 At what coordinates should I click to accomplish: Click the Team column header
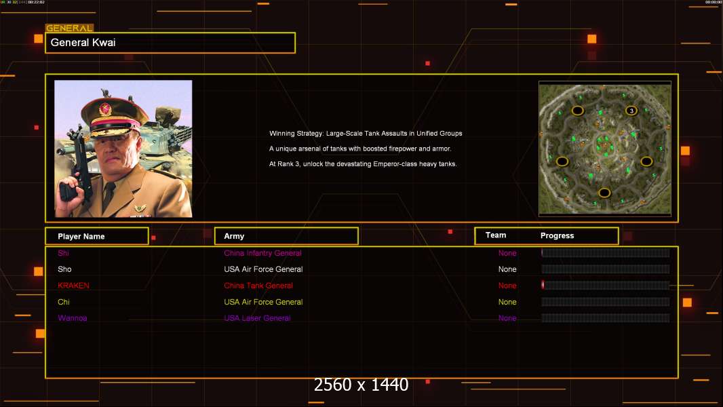pos(496,235)
